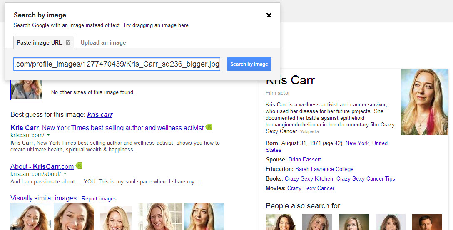Expand dropdown arrow next to kriscarr.com/ URL
The image size is (453, 230).
(x=48, y=136)
